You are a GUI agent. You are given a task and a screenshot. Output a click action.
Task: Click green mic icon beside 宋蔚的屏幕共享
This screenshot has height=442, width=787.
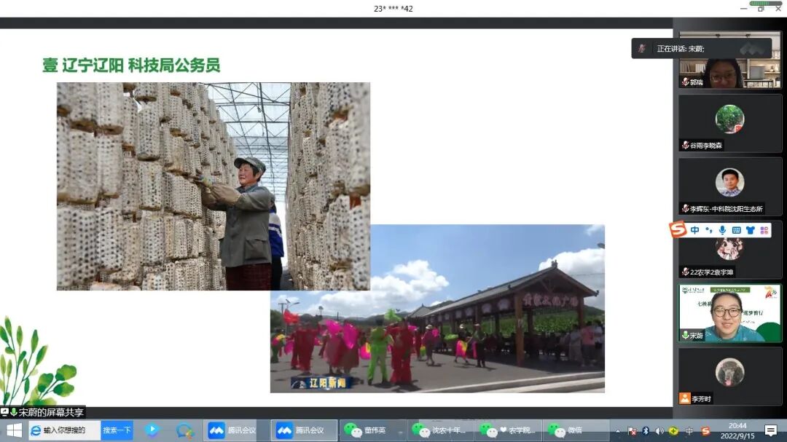14,412
